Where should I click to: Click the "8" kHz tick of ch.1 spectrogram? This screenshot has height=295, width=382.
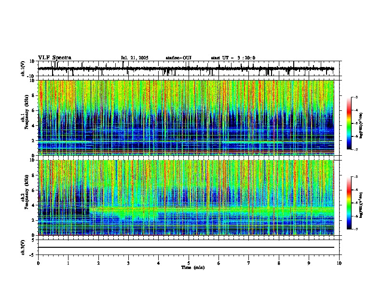[x=34, y=95]
